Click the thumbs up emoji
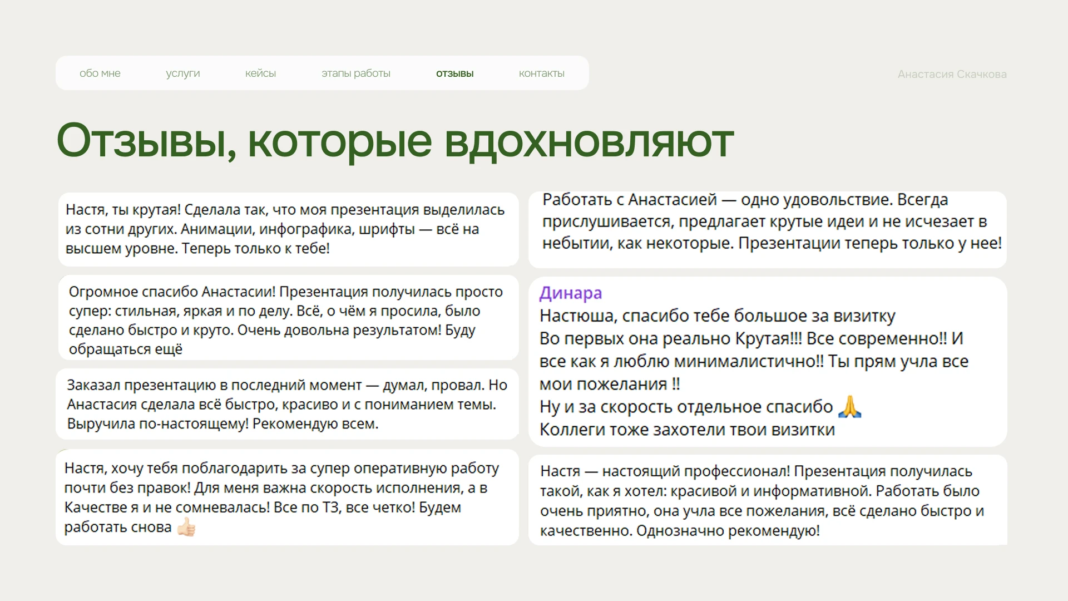This screenshot has width=1068, height=601. 186,527
